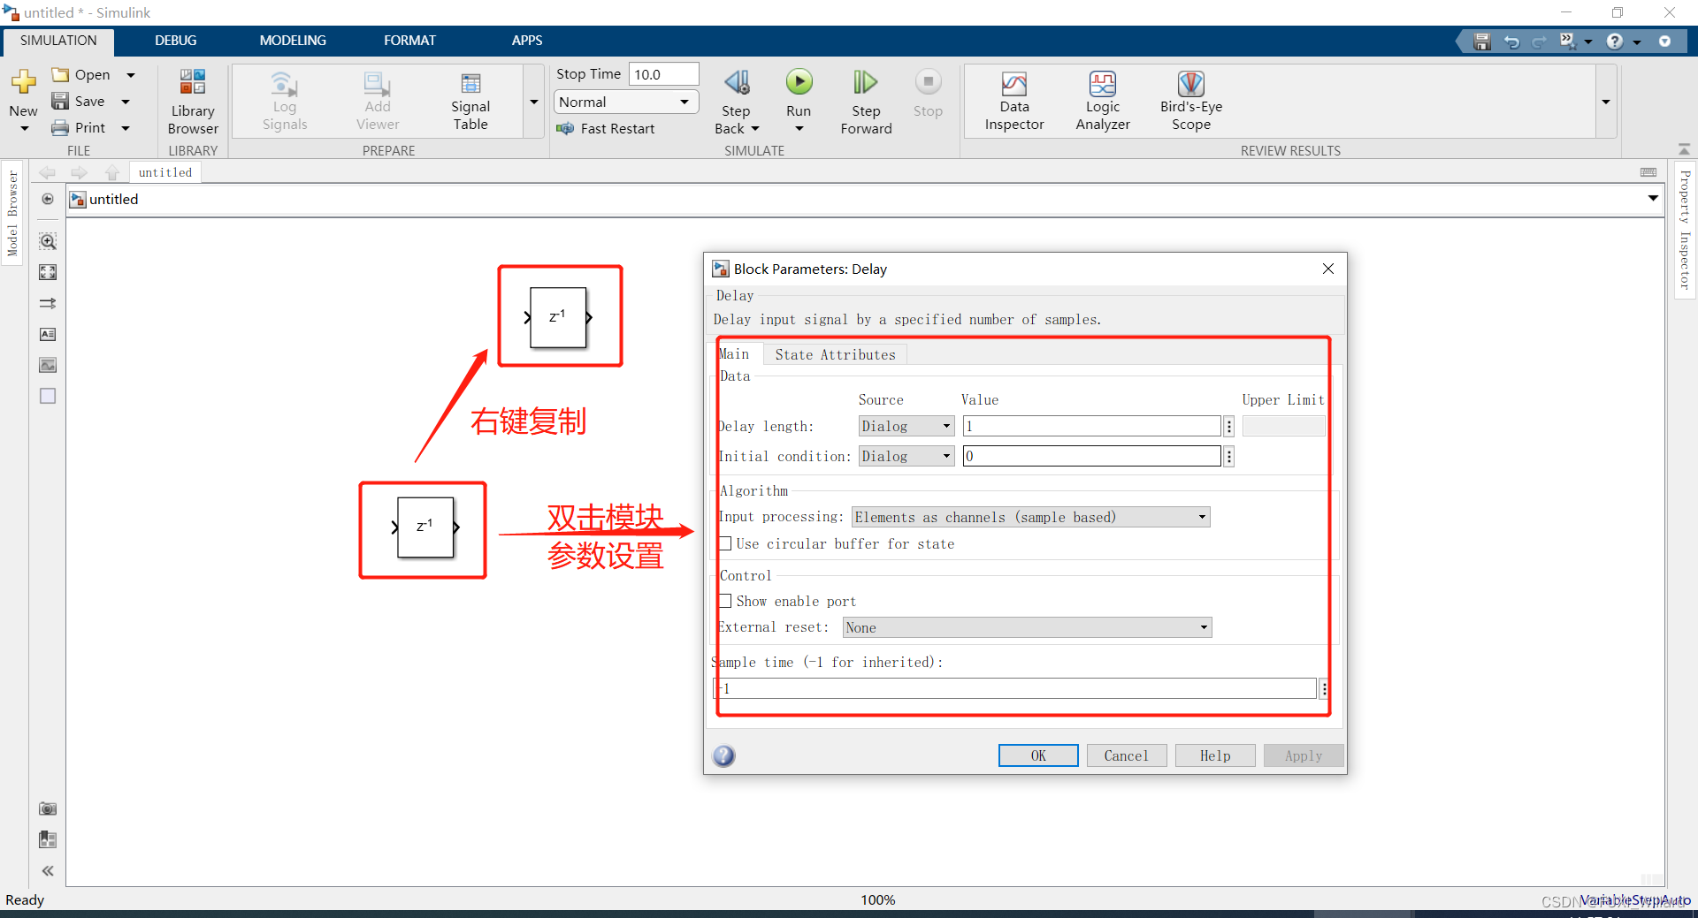Switch to the DEBUG ribbon tab
This screenshot has width=1698, height=918.
point(176,41)
